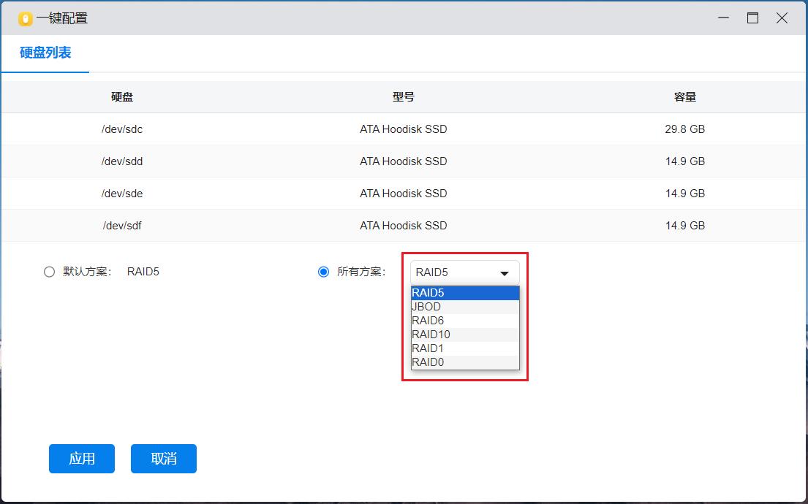Click the /dev/sdf disk row

click(403, 226)
